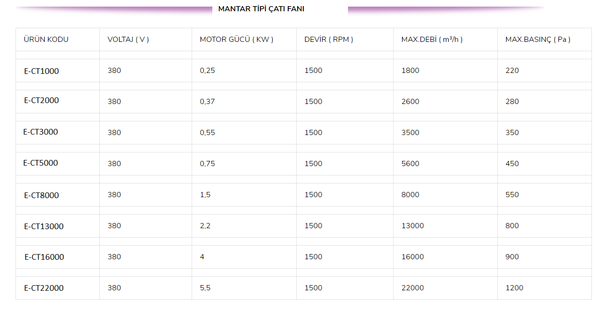
Task: Select max flow value 22000
Action: pyautogui.click(x=412, y=288)
